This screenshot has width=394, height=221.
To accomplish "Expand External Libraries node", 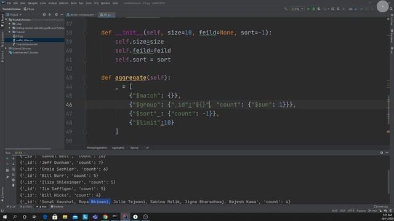I will point(6,48).
